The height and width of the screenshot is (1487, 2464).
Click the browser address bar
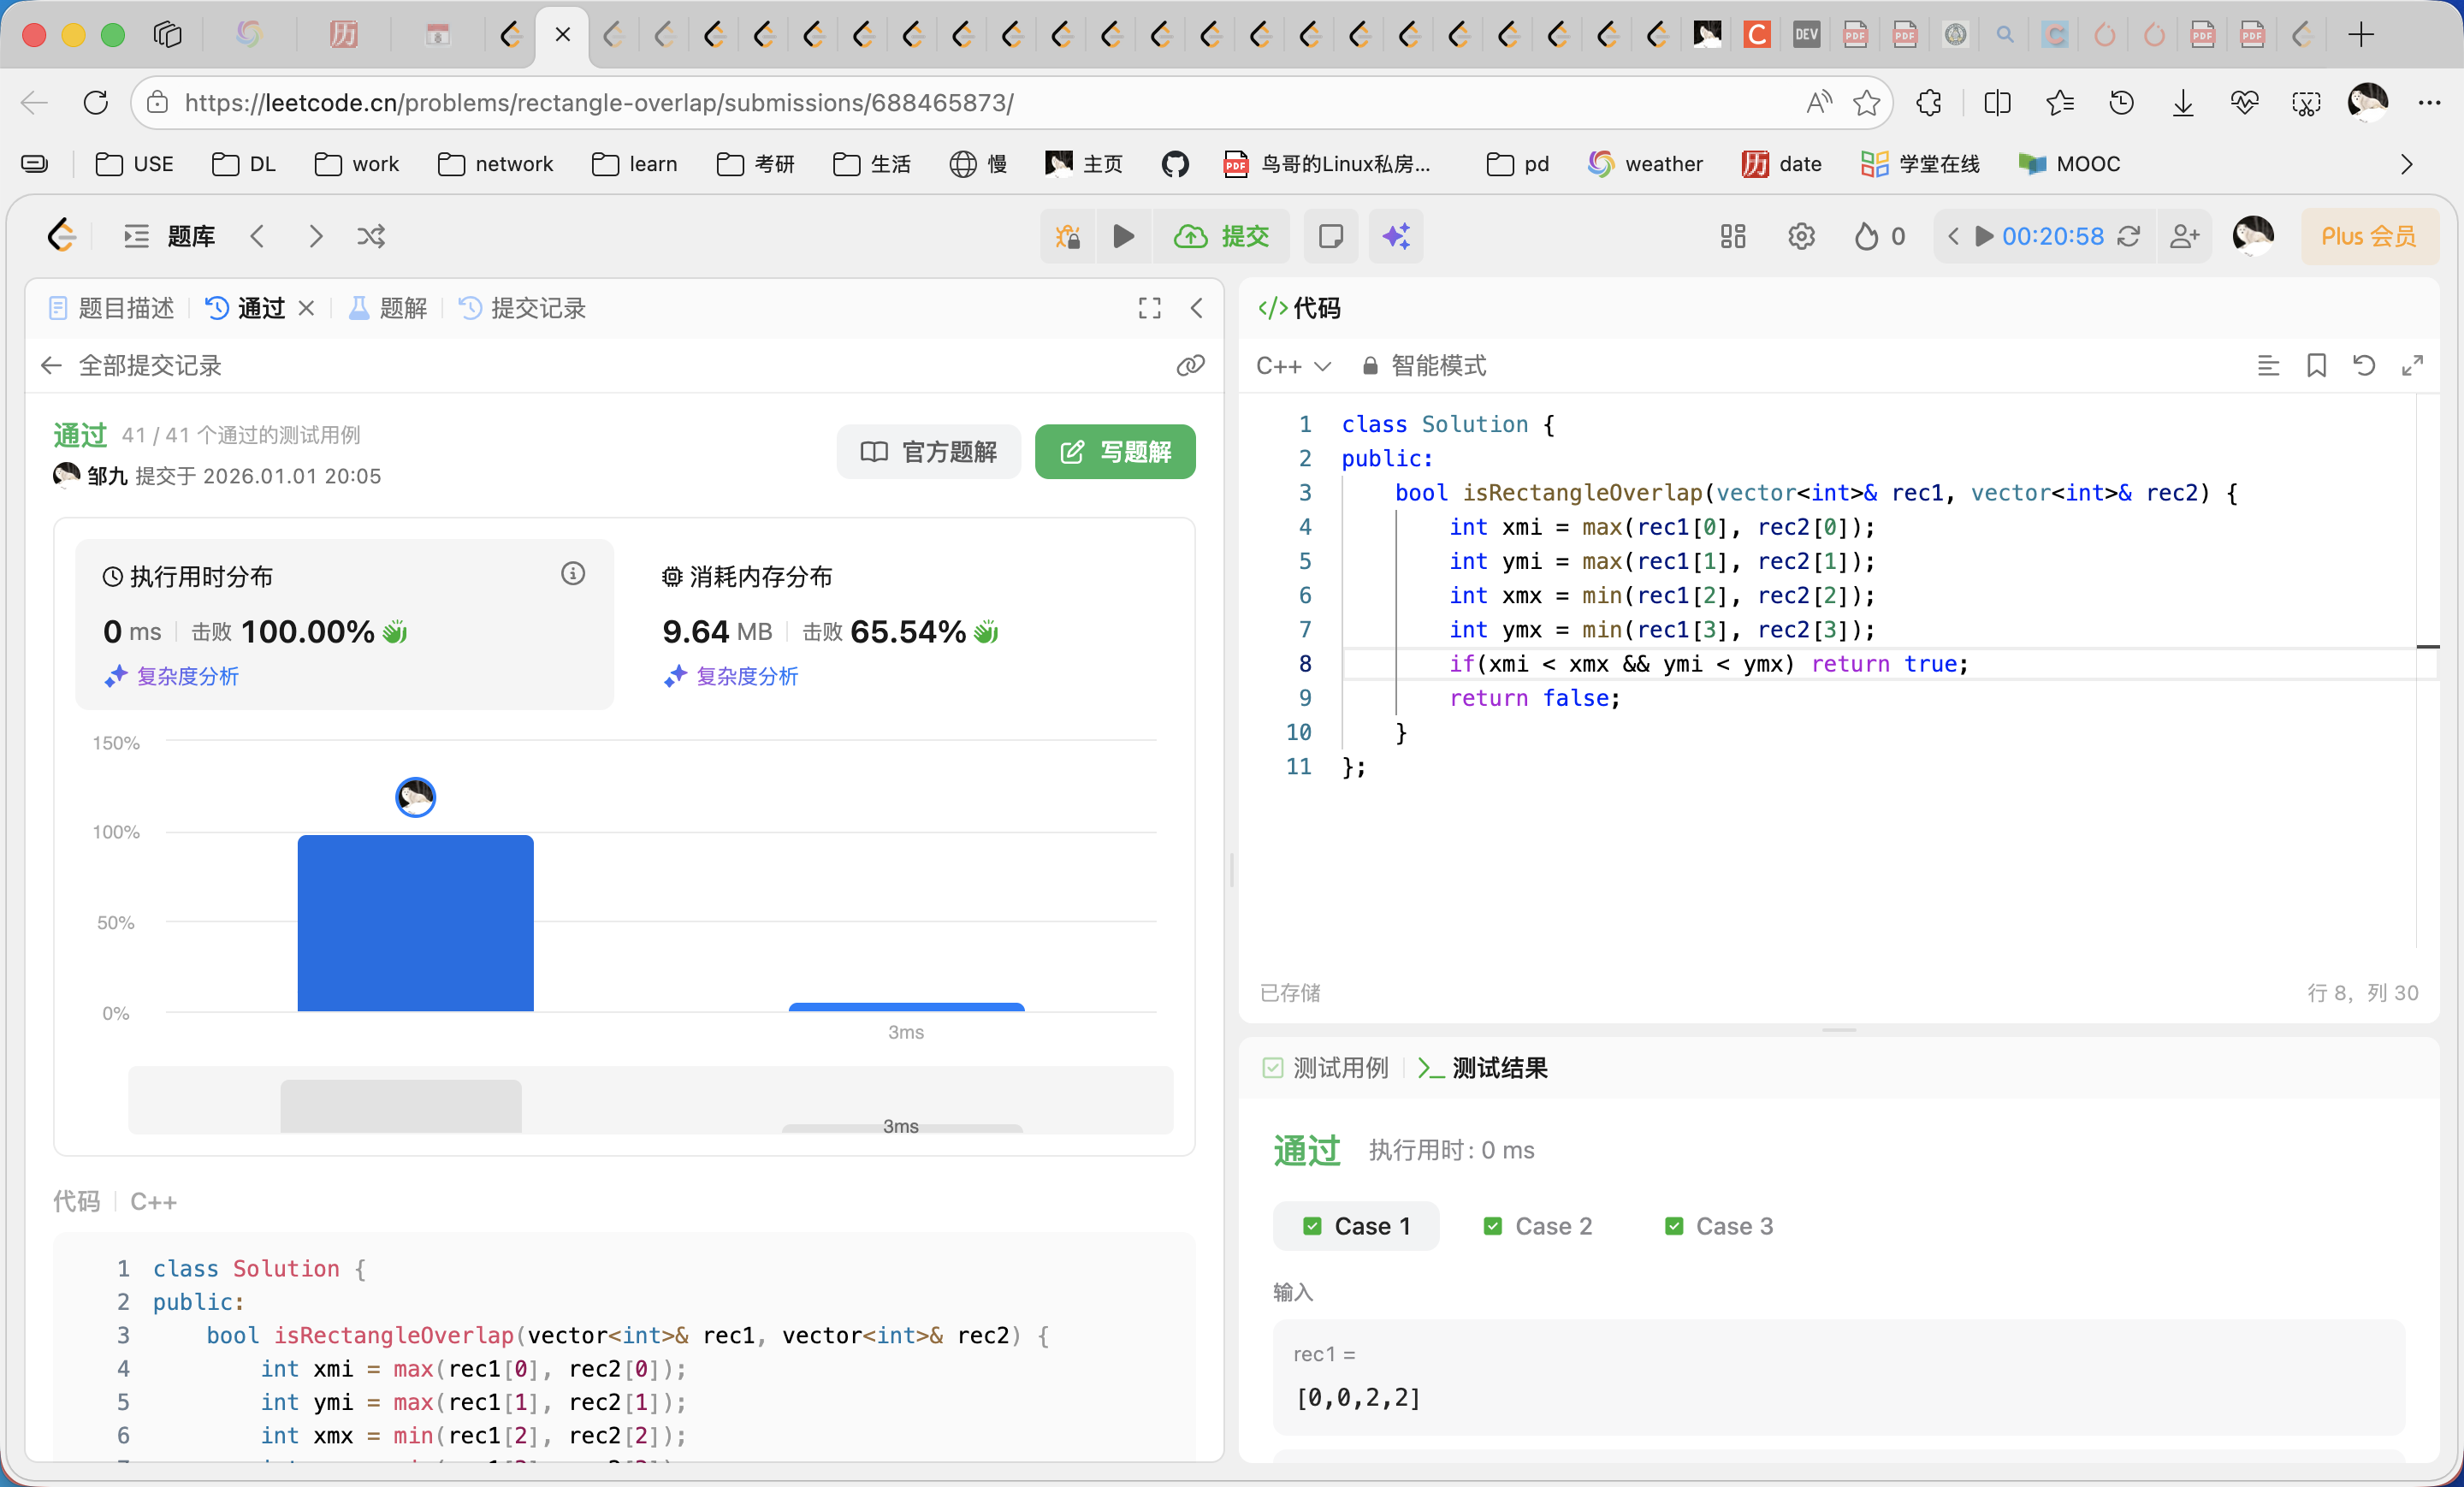(x=700, y=102)
